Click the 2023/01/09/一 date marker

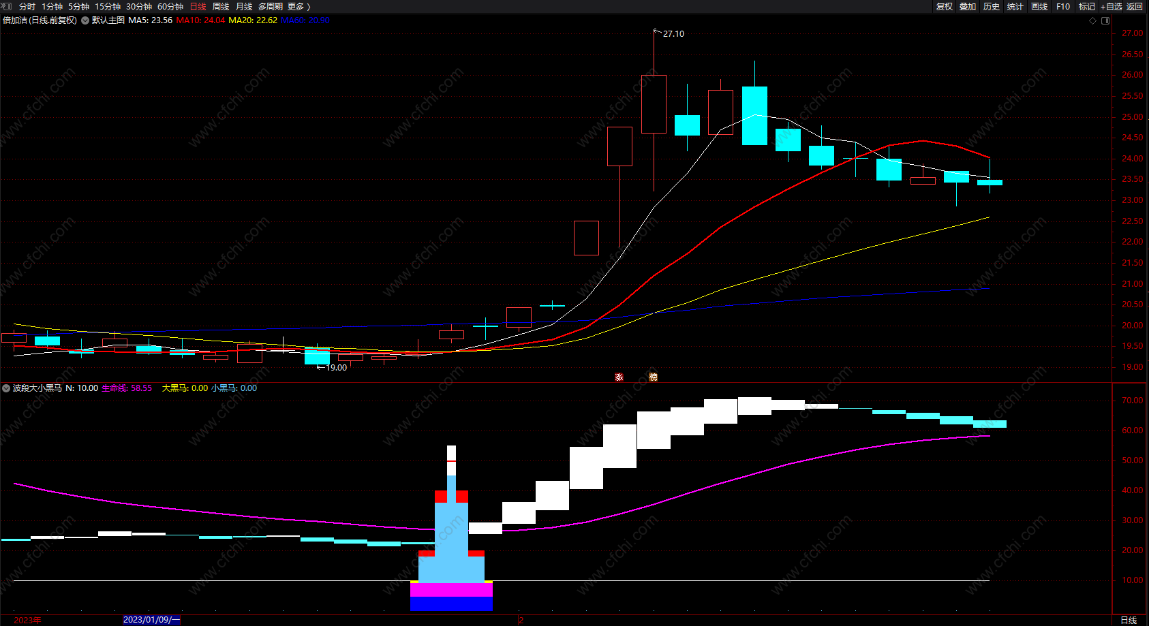tap(151, 620)
